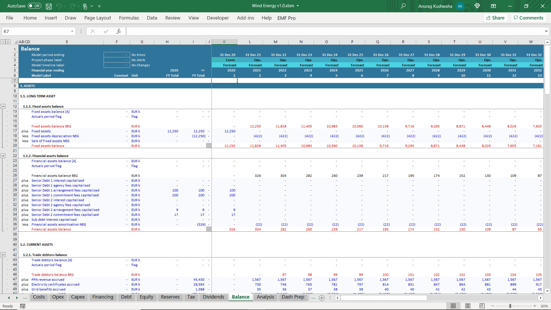Switch to Page Break Preview view icon

pyautogui.click(x=482, y=306)
